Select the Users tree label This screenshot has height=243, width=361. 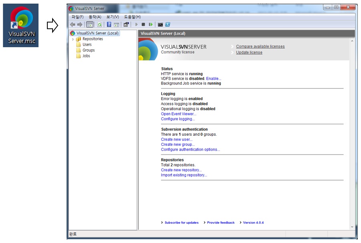coord(87,44)
